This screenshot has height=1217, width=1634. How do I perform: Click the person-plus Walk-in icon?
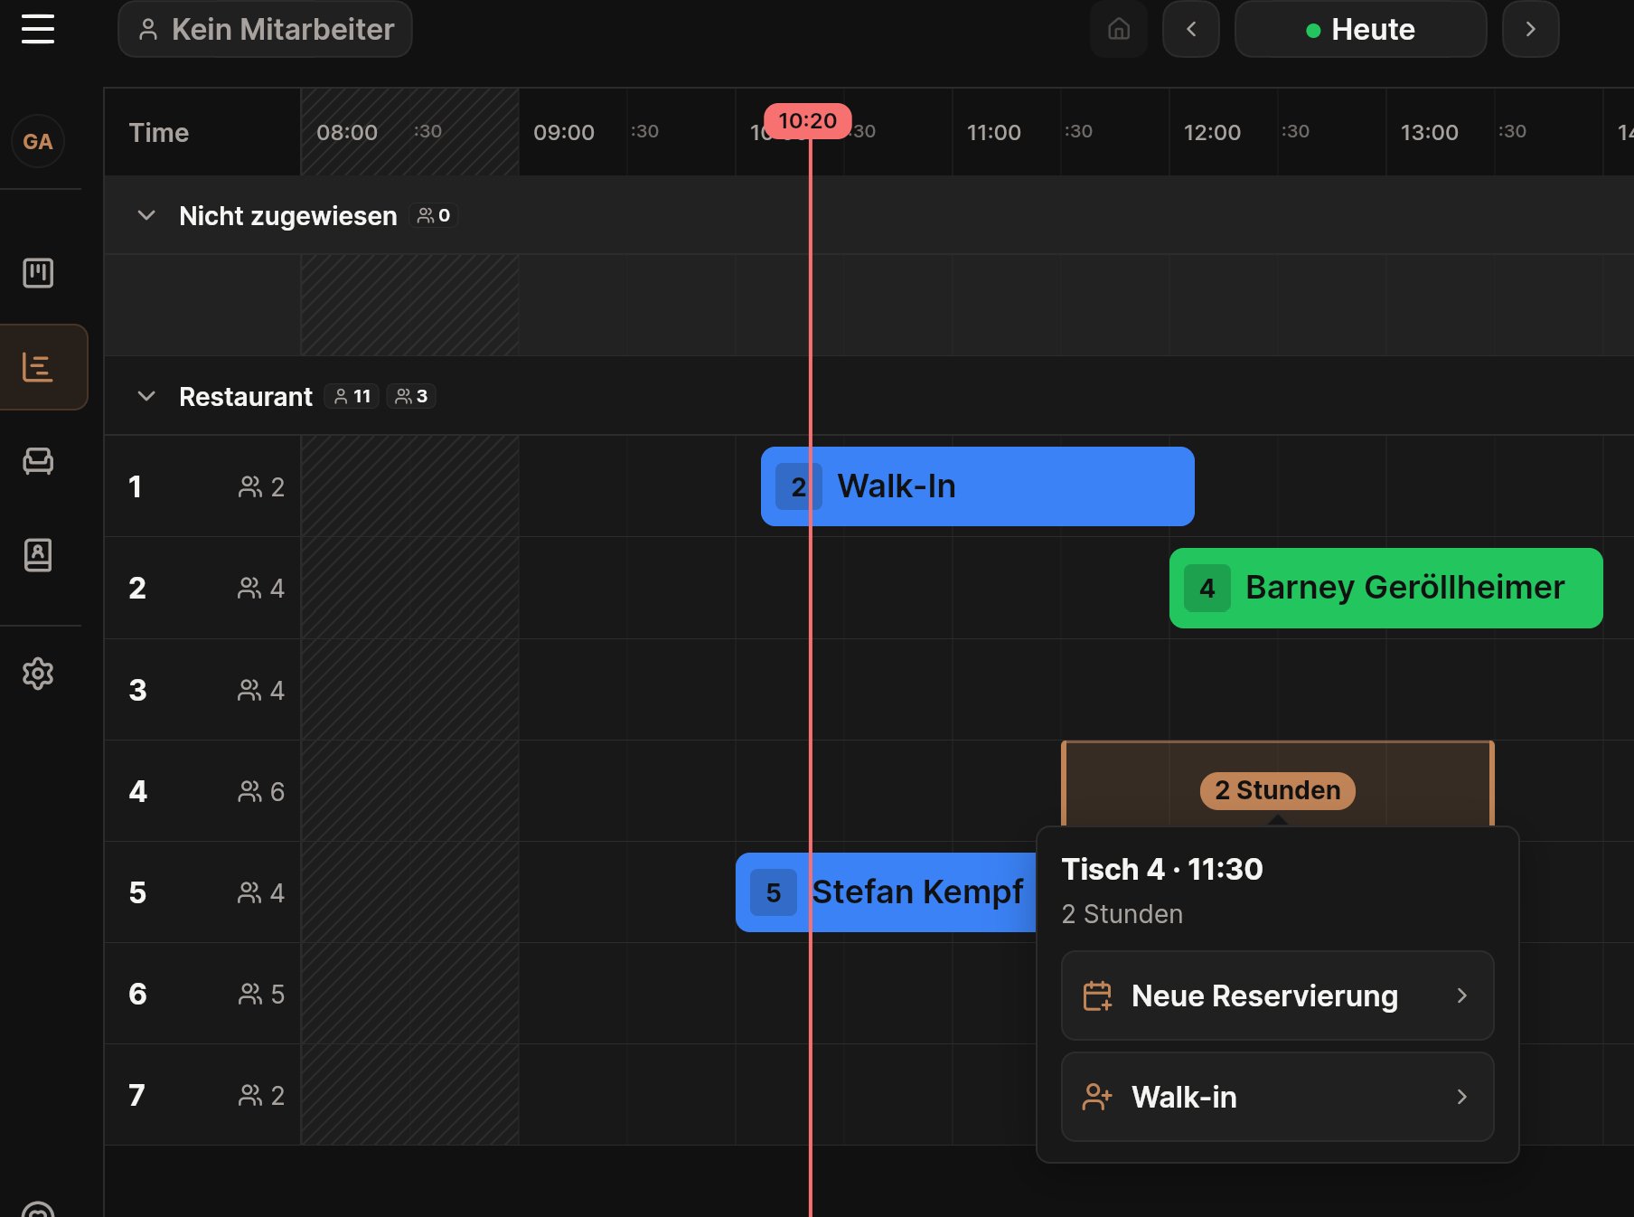[1097, 1097]
